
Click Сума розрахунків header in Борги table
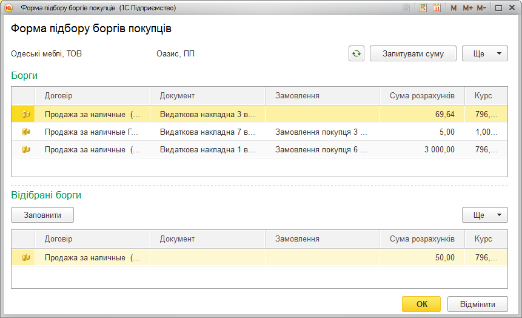422,96
